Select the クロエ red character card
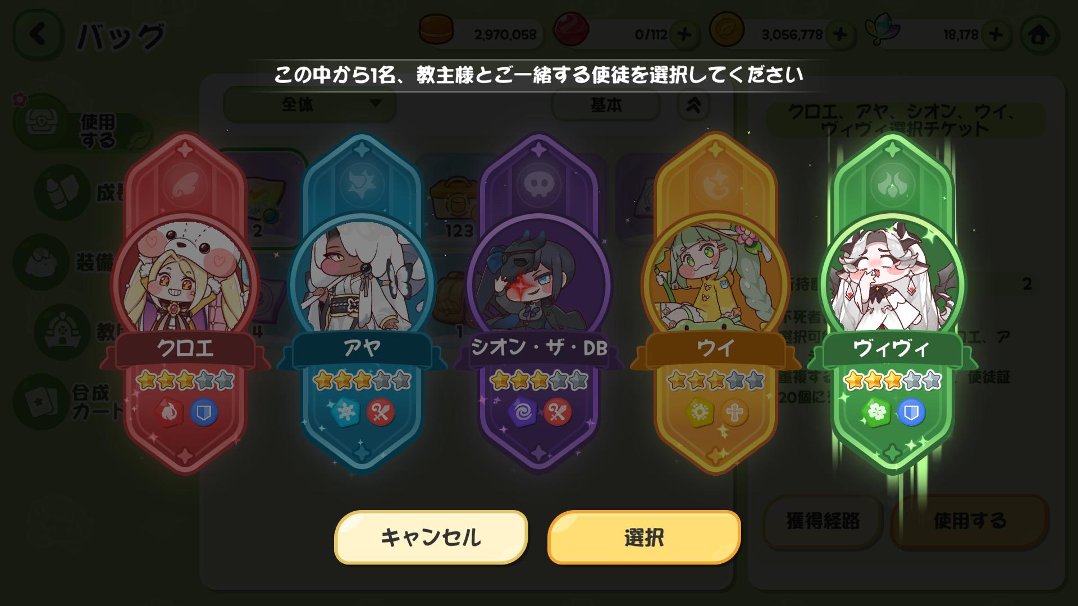The width and height of the screenshot is (1078, 606). [185, 303]
